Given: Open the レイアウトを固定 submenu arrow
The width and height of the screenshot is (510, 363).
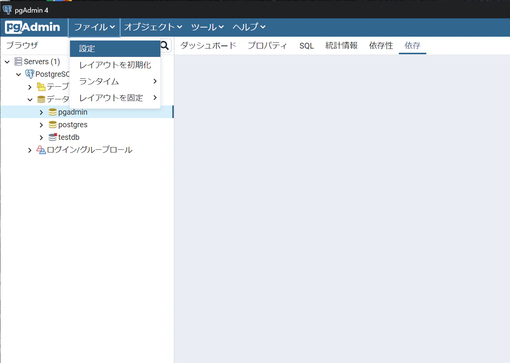Looking at the screenshot, I should click(x=155, y=97).
